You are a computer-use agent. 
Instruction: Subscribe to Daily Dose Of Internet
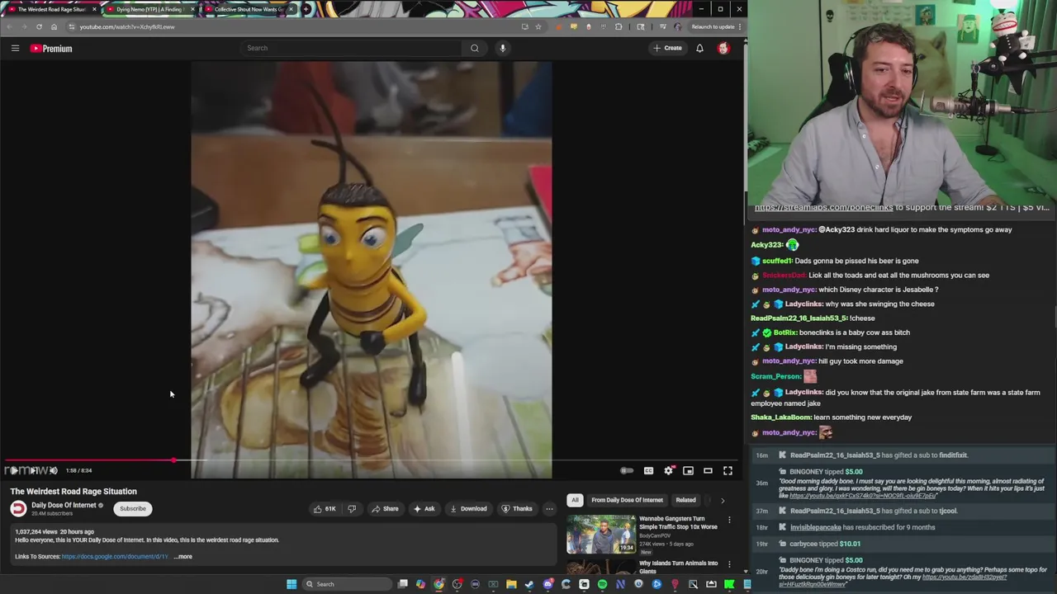point(133,508)
